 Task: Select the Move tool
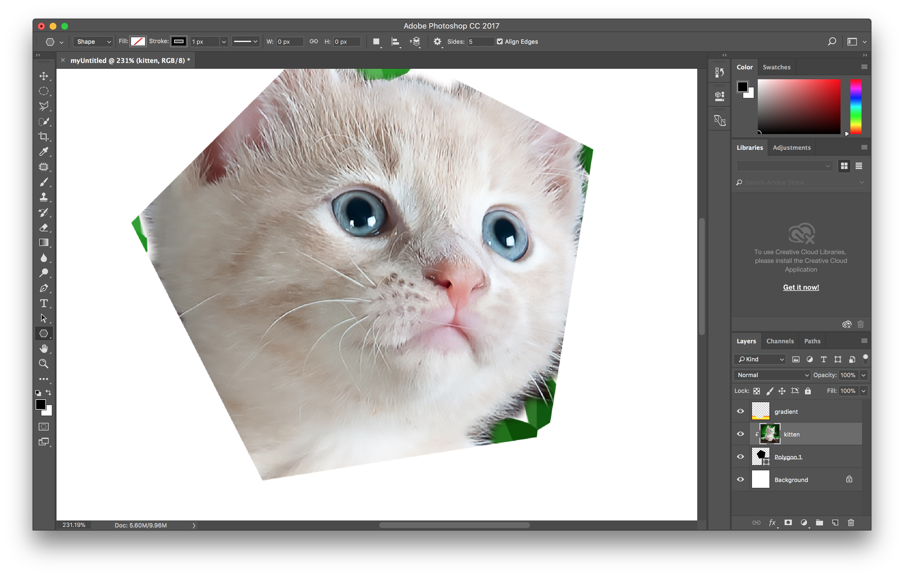coord(44,76)
